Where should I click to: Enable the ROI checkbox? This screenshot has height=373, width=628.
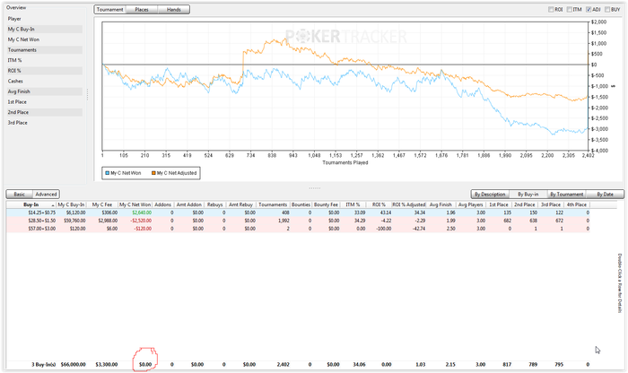click(551, 10)
